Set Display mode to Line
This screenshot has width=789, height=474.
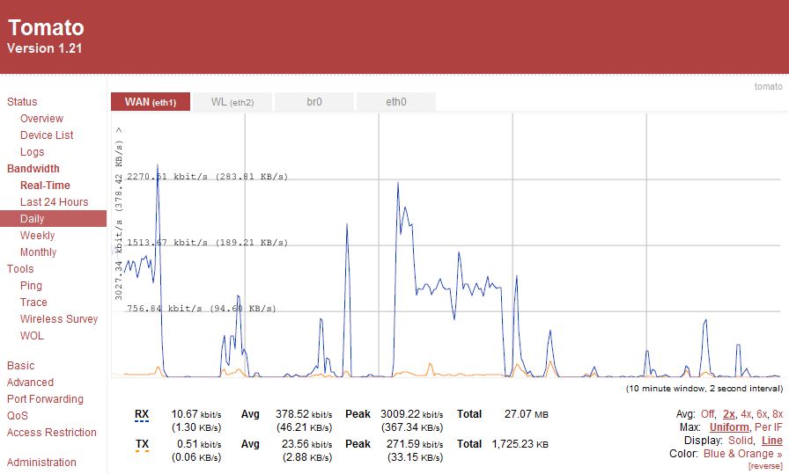click(x=772, y=441)
